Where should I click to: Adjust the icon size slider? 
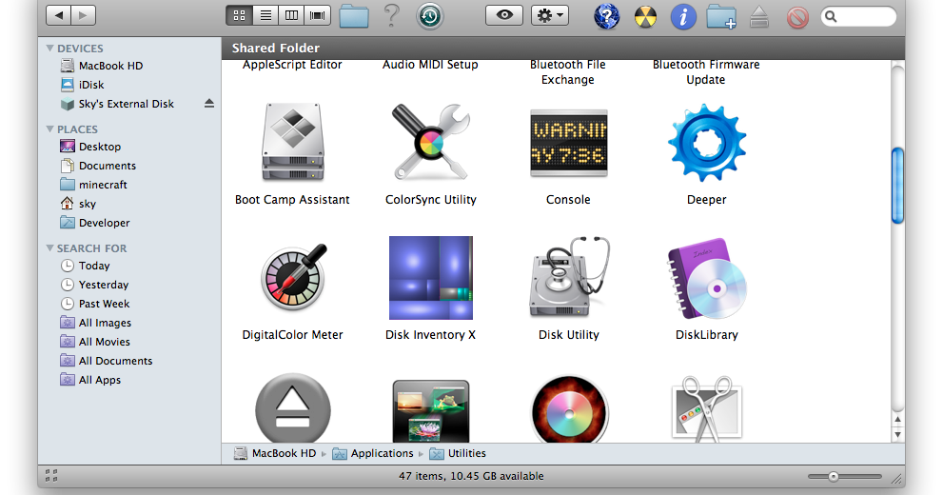click(x=833, y=477)
